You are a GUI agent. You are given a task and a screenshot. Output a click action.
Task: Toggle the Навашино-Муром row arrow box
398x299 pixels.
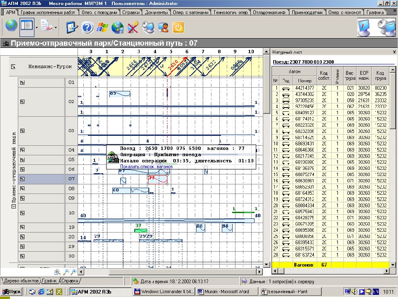pos(13,66)
